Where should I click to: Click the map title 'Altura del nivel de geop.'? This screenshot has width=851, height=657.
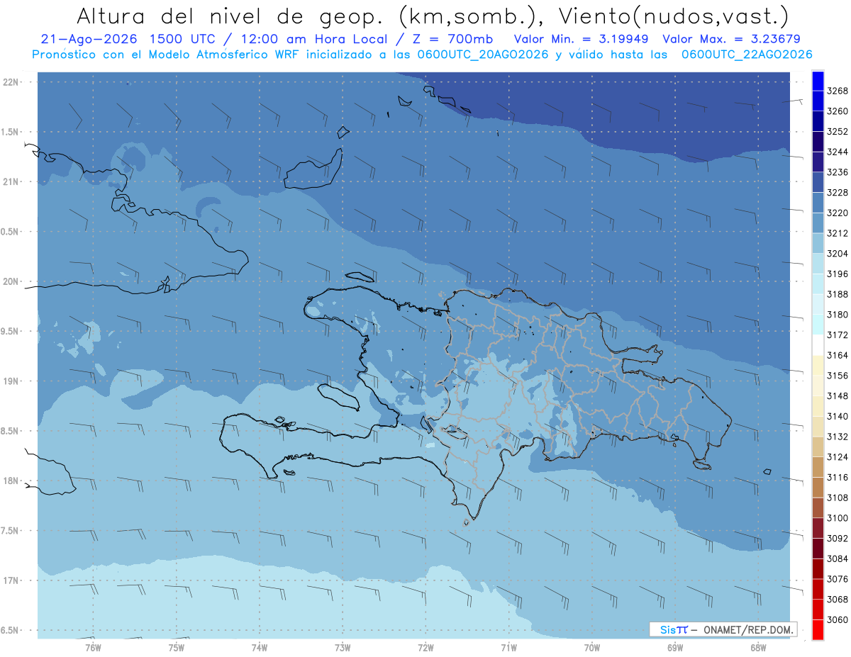click(230, 16)
